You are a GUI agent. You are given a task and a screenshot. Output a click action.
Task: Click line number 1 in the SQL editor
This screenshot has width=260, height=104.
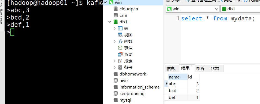(178, 18)
